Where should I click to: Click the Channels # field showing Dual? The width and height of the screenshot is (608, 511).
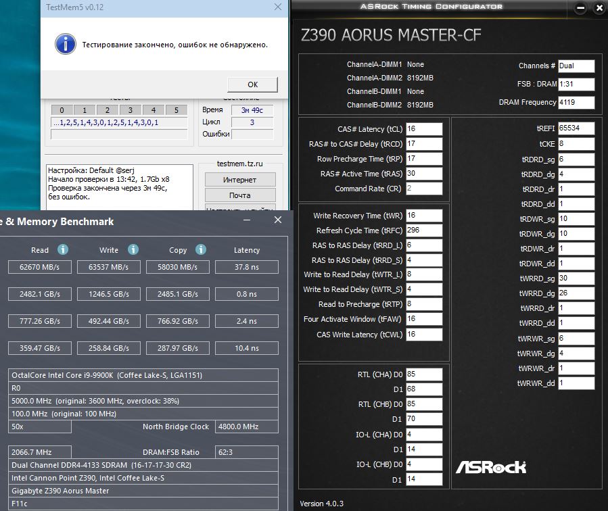[x=576, y=66]
